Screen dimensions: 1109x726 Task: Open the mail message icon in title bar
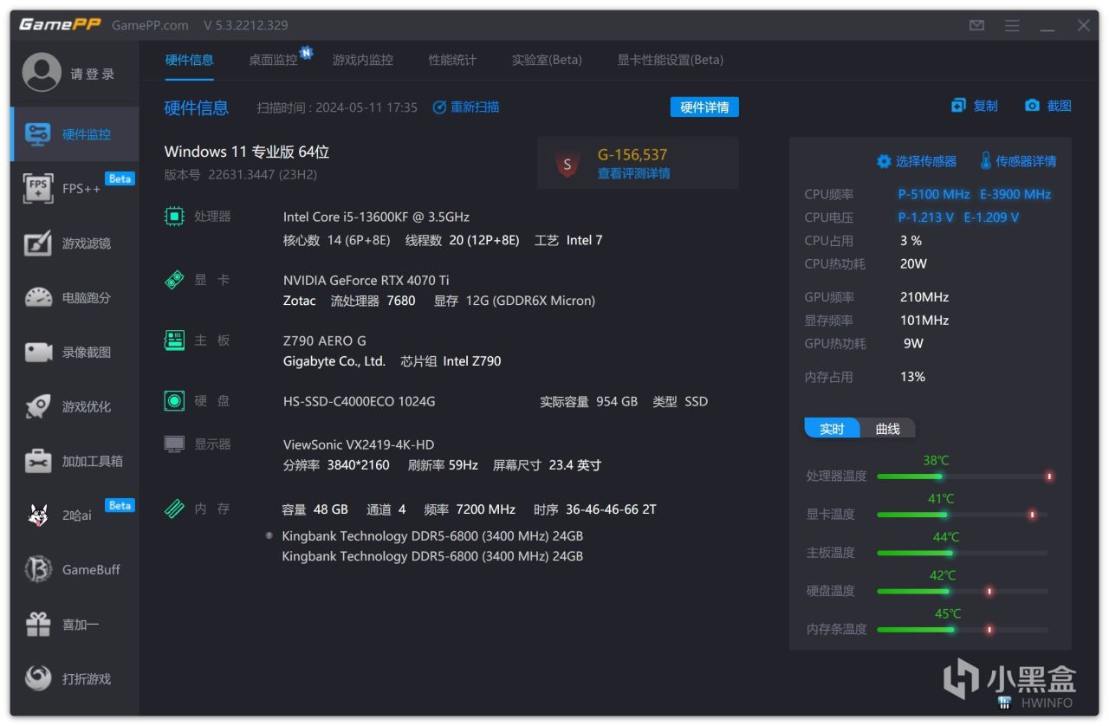pos(976,26)
